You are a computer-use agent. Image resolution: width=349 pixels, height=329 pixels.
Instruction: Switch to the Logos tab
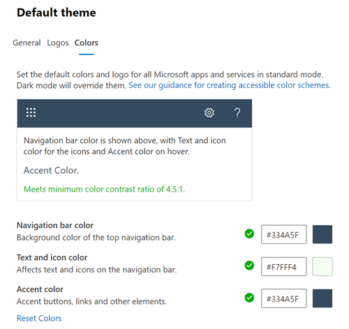[58, 43]
